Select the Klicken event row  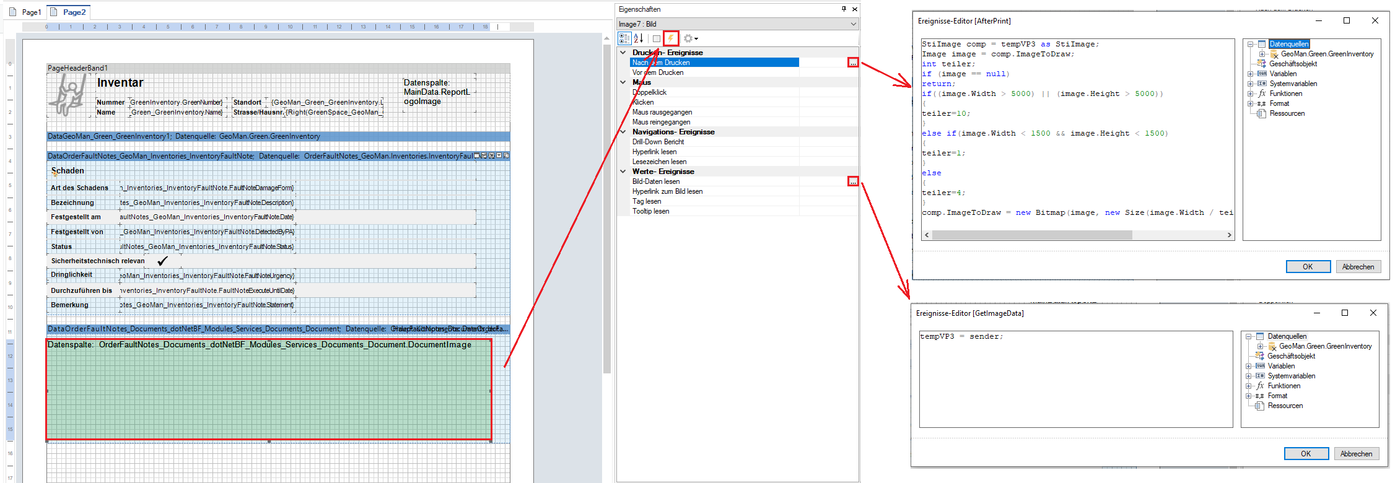coord(744,102)
